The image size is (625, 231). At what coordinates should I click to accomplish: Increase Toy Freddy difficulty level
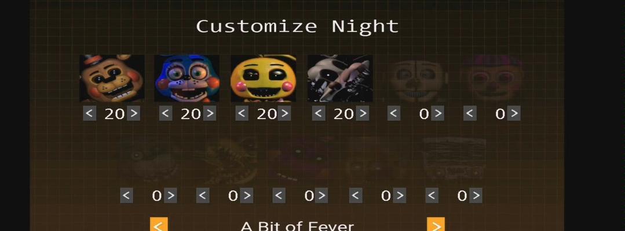[134, 114]
